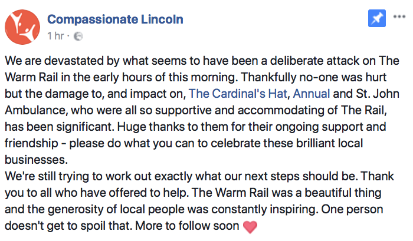Open the Compassionate Lincoln profile picture

(22, 27)
